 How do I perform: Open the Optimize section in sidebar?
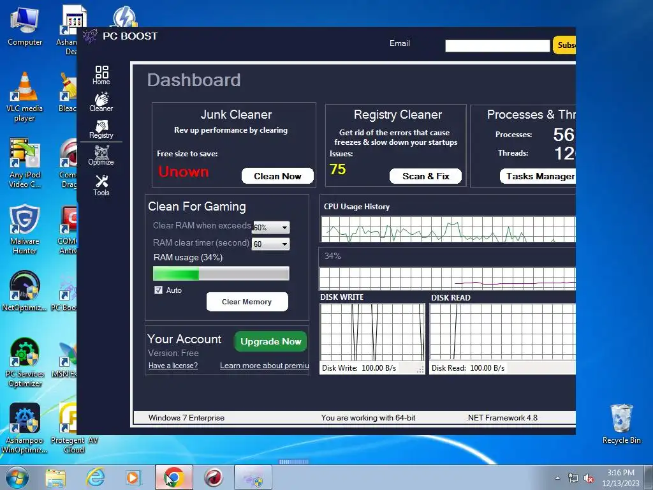(x=101, y=156)
